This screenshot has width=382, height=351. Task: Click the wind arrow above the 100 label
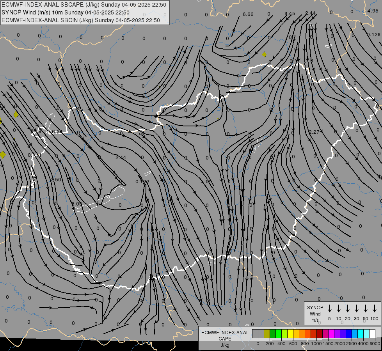point(375,308)
